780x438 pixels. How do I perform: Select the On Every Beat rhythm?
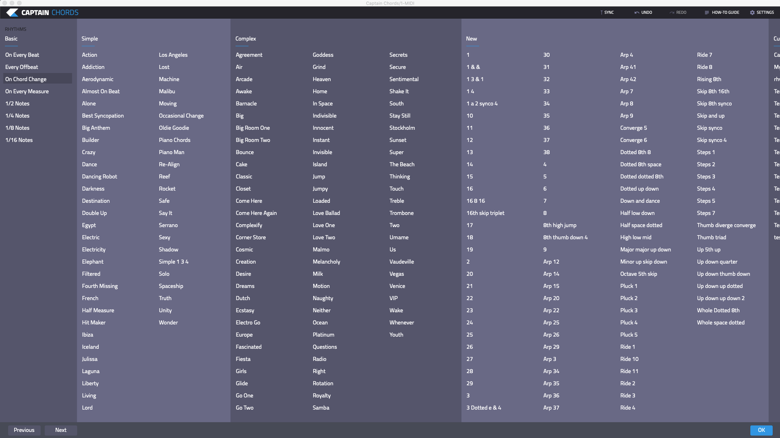(x=22, y=55)
